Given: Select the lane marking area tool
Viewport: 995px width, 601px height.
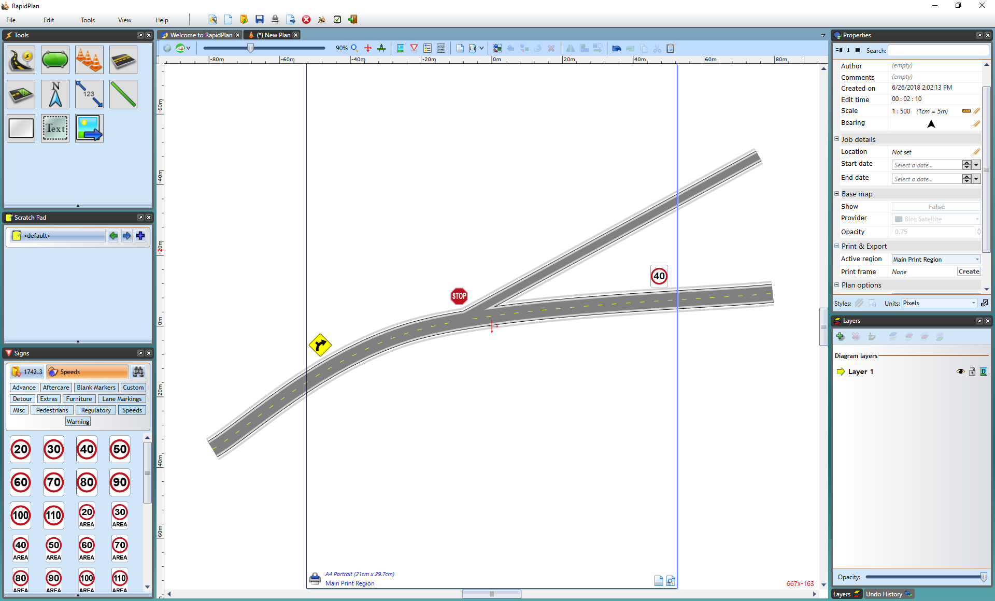Looking at the screenshot, I should 21,94.
